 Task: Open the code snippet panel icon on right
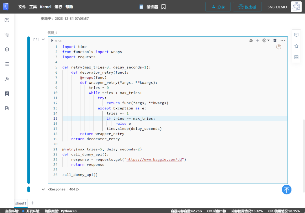click(x=296, y=57)
